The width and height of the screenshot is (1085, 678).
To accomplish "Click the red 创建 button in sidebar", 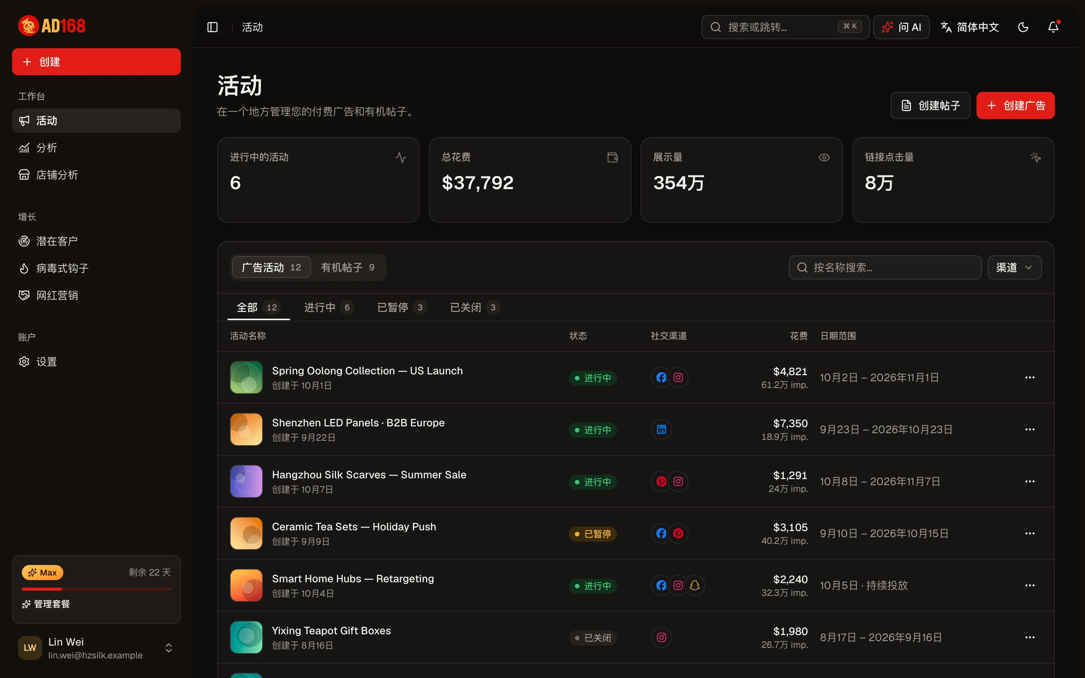I will (x=96, y=62).
